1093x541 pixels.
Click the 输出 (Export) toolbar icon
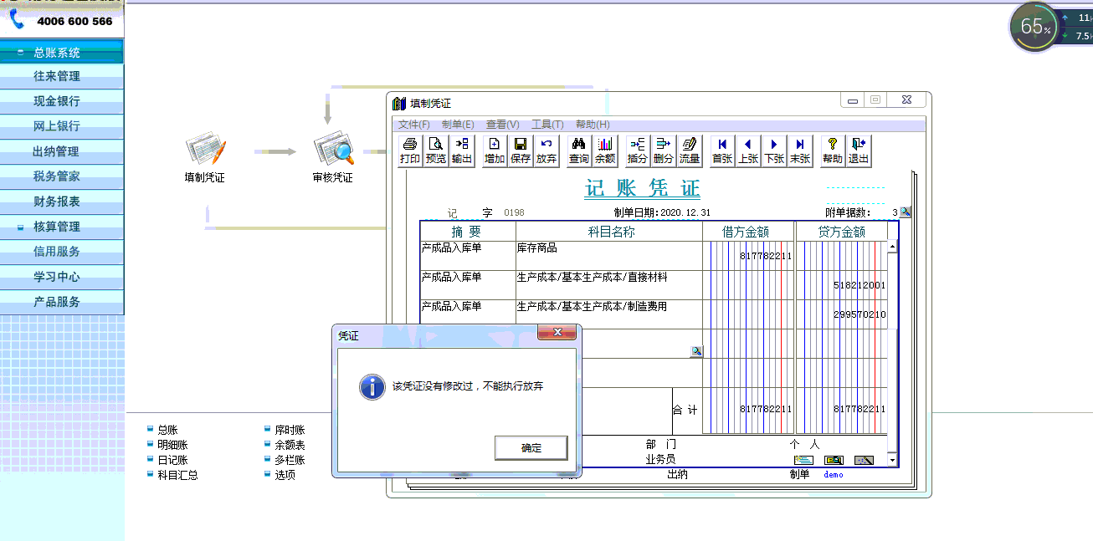(x=462, y=151)
